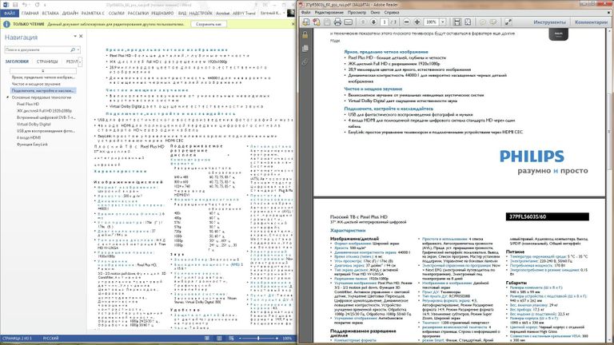Zoom in with plus button in Adobe Reader
This screenshot has width=614, height=345.
point(417,22)
